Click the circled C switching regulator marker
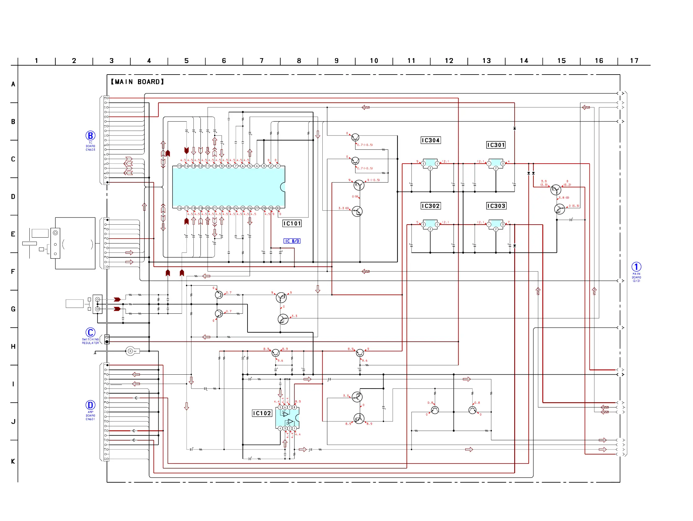The image size is (693, 521). coord(91,332)
